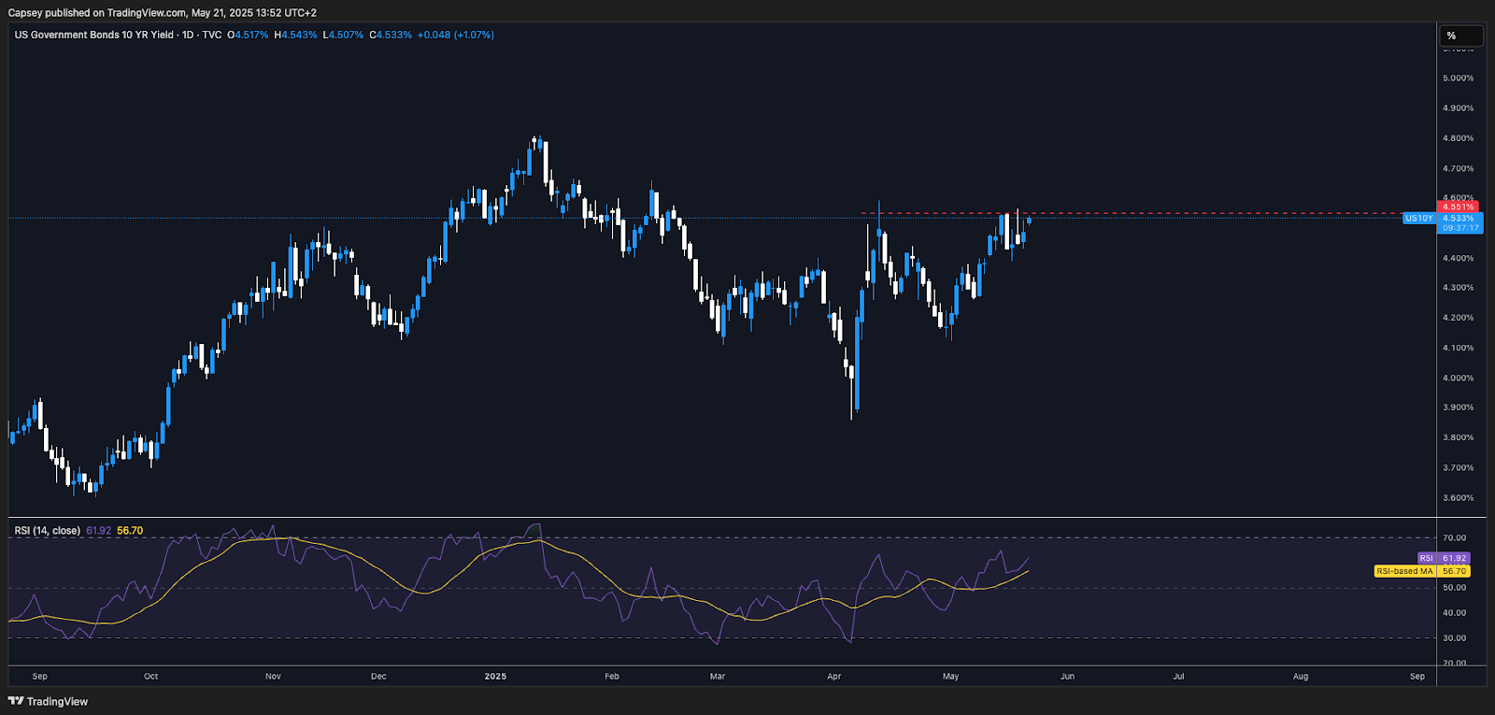Click the 70.00 level on RSI axis
1495x715 pixels.
[1454, 538]
